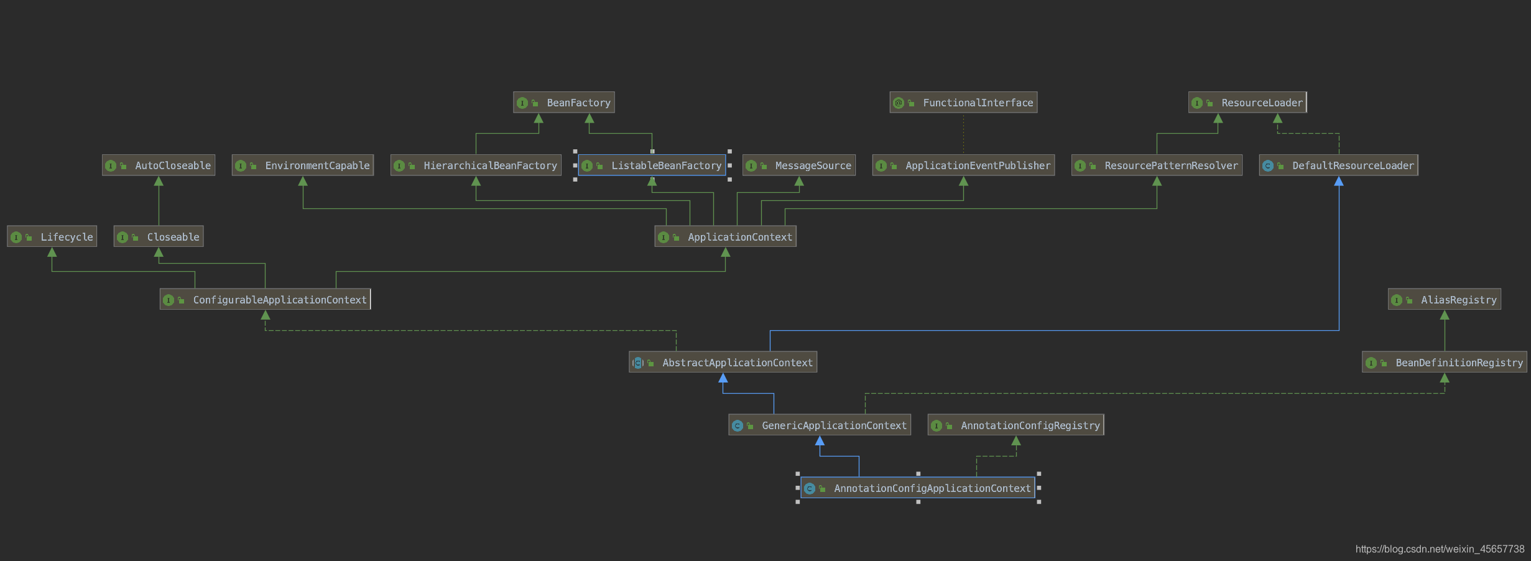Select the DefaultResourceLoader class node
Screen dimensions: 1531x561
[x=1339, y=165]
